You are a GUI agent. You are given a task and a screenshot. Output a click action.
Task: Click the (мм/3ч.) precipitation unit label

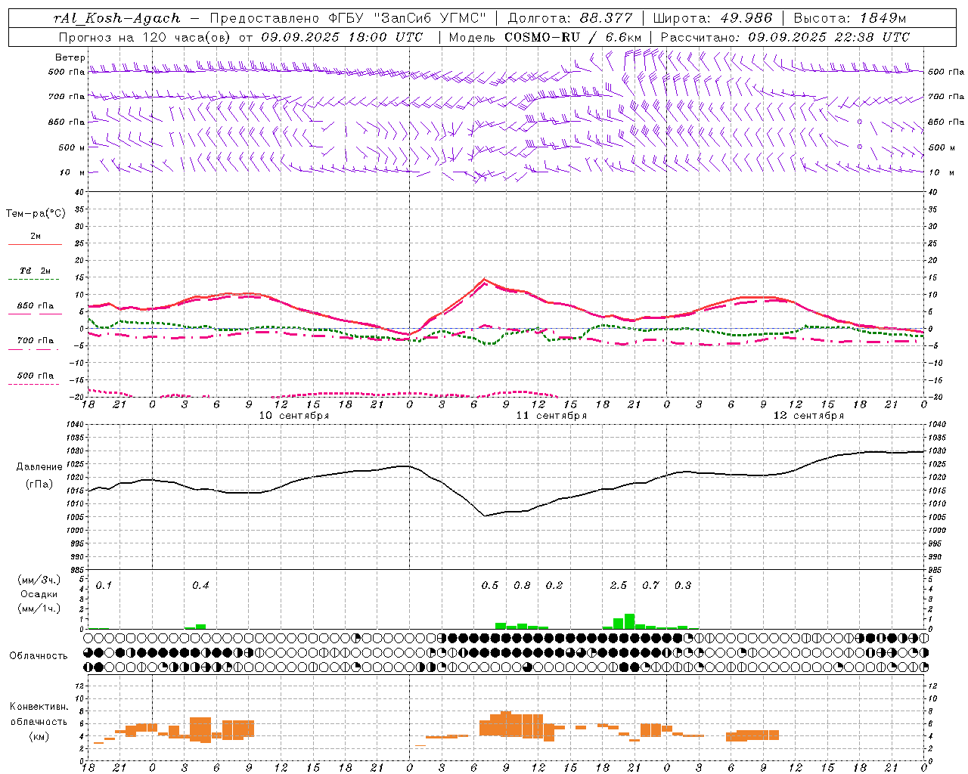pyautogui.click(x=39, y=580)
